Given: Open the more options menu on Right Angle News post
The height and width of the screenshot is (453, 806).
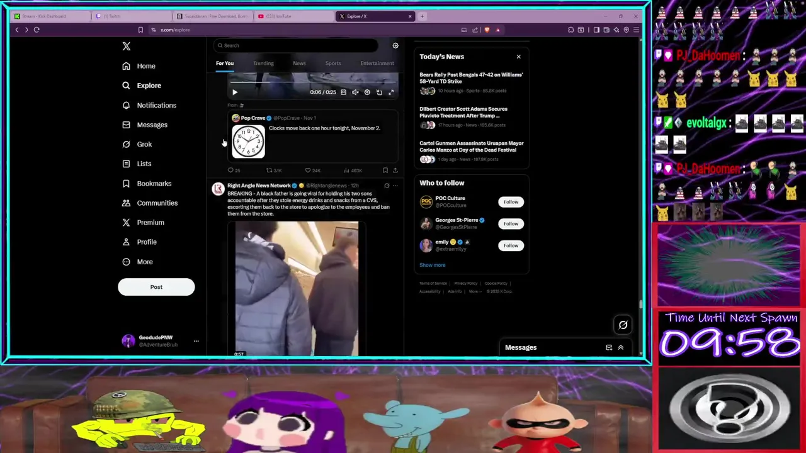Looking at the screenshot, I should pos(395,186).
